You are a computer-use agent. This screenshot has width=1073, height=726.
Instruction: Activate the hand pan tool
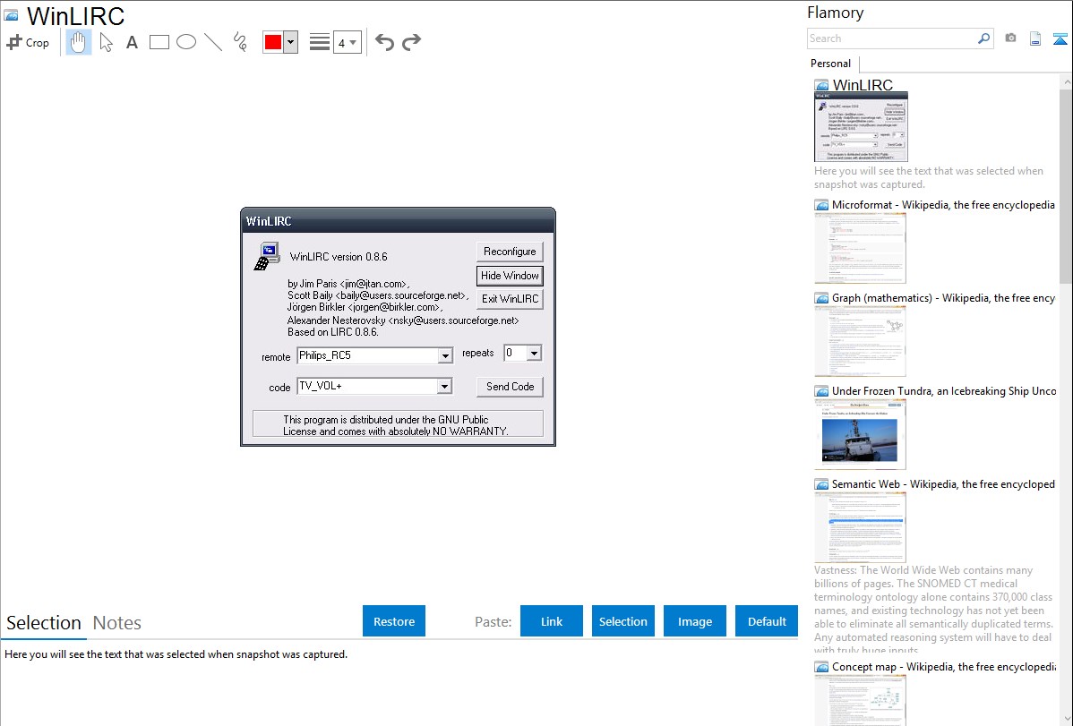(79, 42)
